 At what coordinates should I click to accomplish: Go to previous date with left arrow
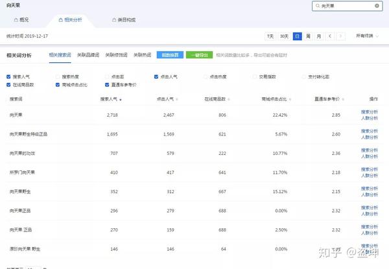[x=330, y=36]
